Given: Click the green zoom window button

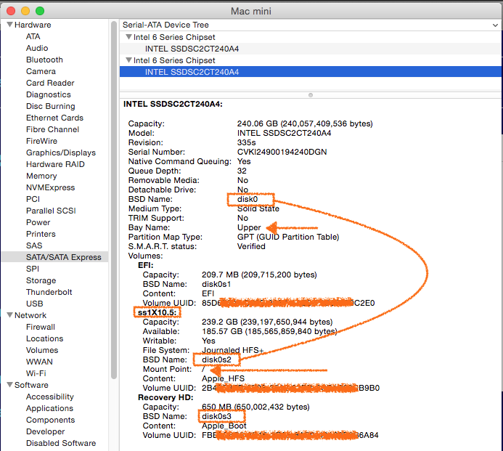Looking at the screenshot, I should (x=39, y=11).
